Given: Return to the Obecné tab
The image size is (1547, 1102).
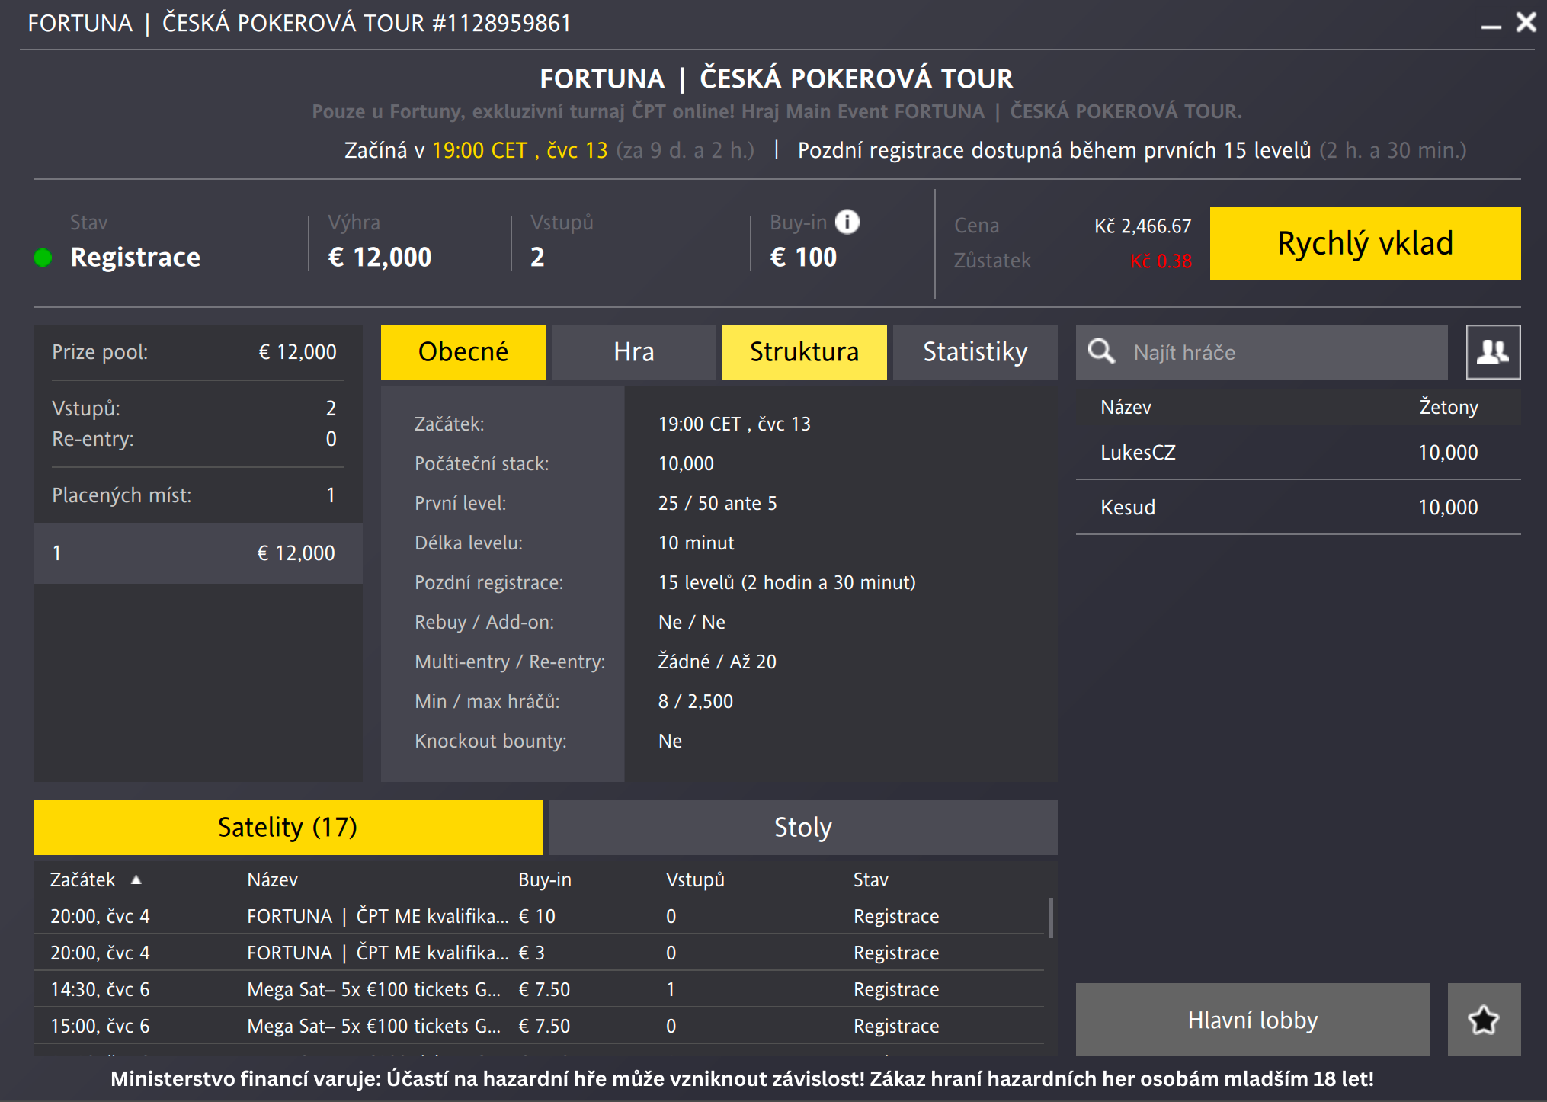Looking at the screenshot, I should pos(463,352).
